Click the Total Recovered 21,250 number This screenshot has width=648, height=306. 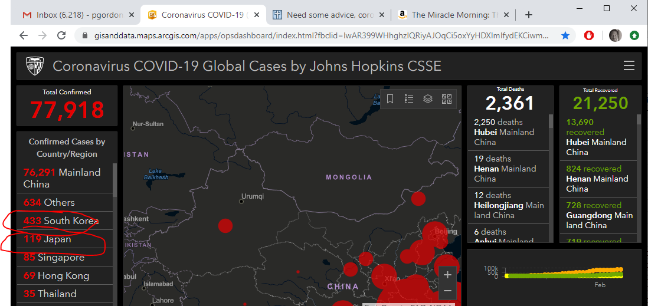600,103
